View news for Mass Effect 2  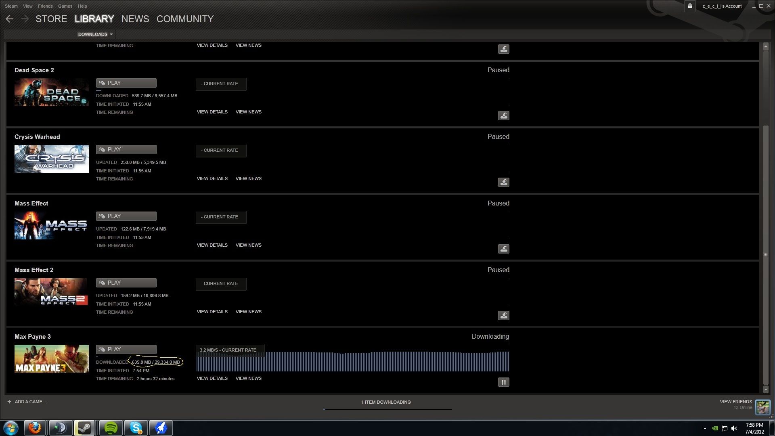[x=249, y=312]
